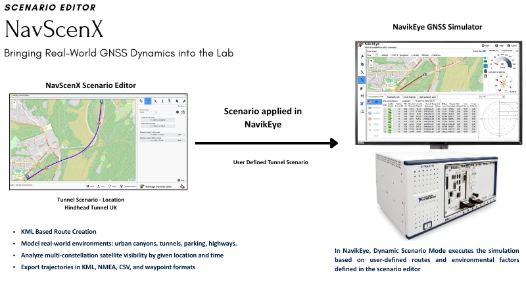Toggle the small blue switch right of NavikEye map
The height and width of the screenshot is (285, 526).
(485, 58)
